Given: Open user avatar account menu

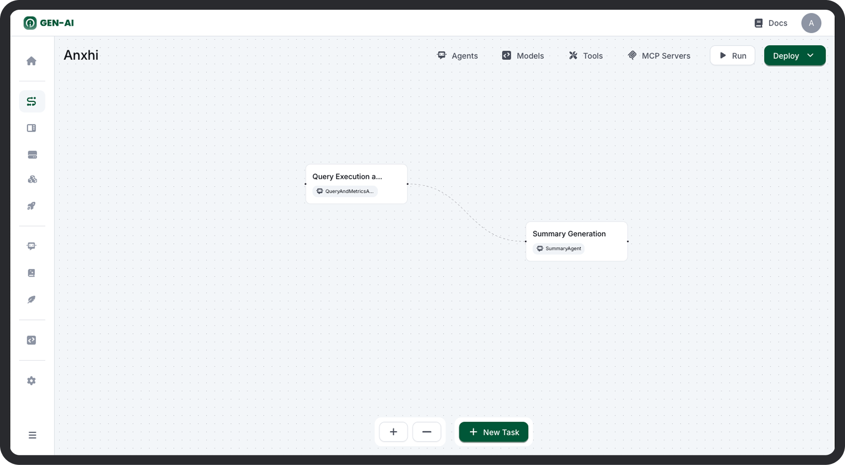Looking at the screenshot, I should coord(811,23).
